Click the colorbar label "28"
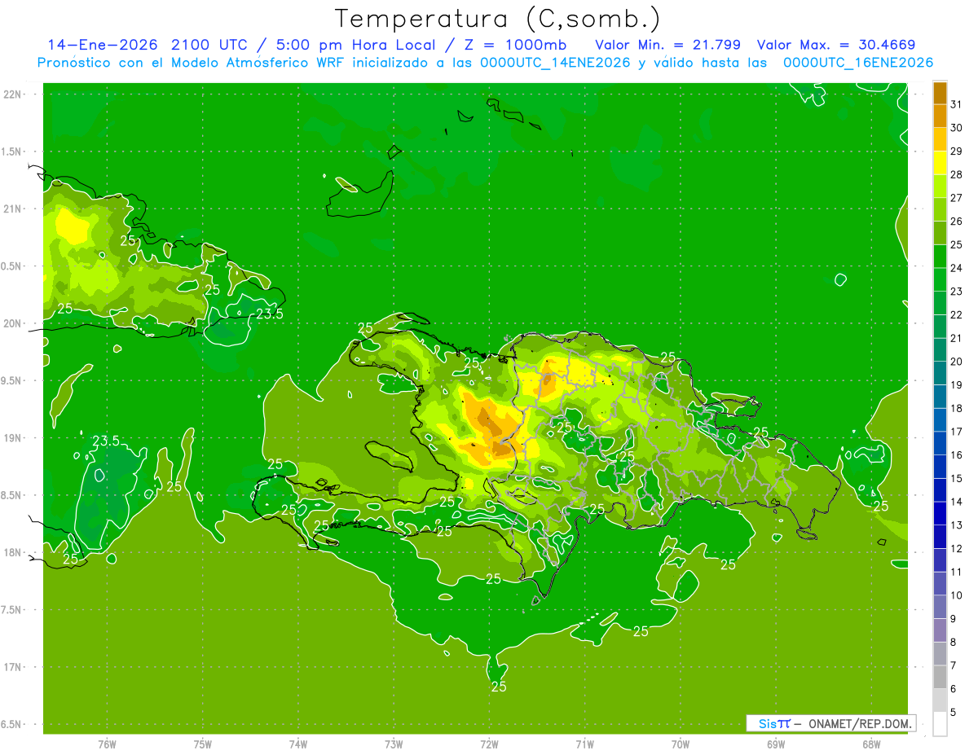 (956, 175)
